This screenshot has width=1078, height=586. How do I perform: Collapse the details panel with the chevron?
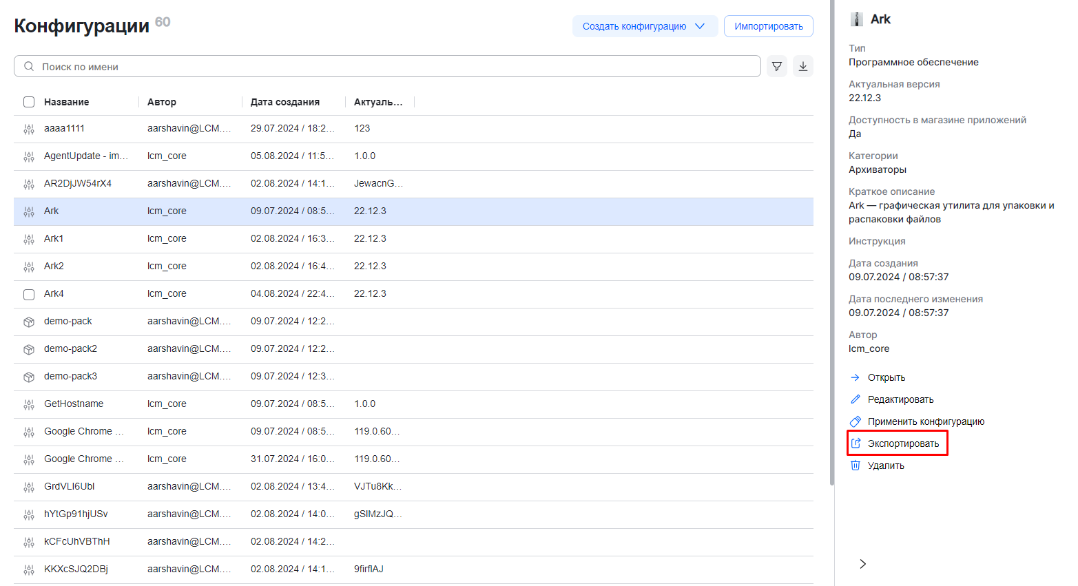[862, 564]
